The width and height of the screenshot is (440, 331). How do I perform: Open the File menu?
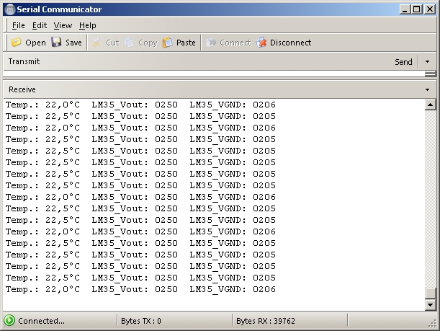(x=18, y=25)
